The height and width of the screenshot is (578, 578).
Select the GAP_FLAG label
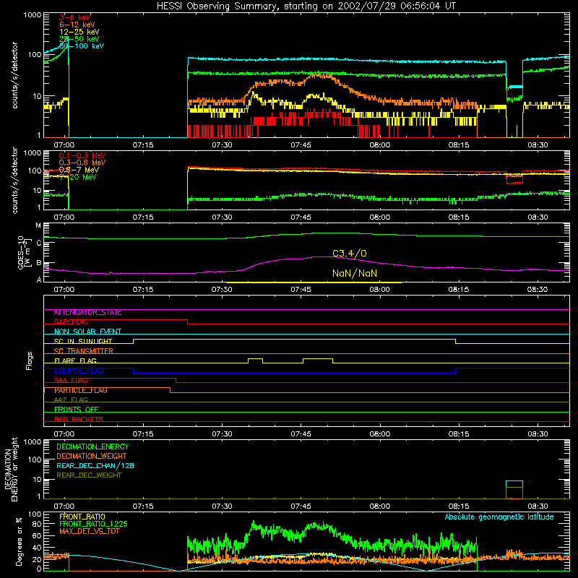[x=71, y=322]
